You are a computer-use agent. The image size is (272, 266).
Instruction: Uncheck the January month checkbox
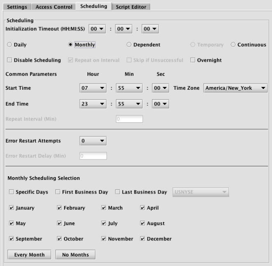coord(11,208)
